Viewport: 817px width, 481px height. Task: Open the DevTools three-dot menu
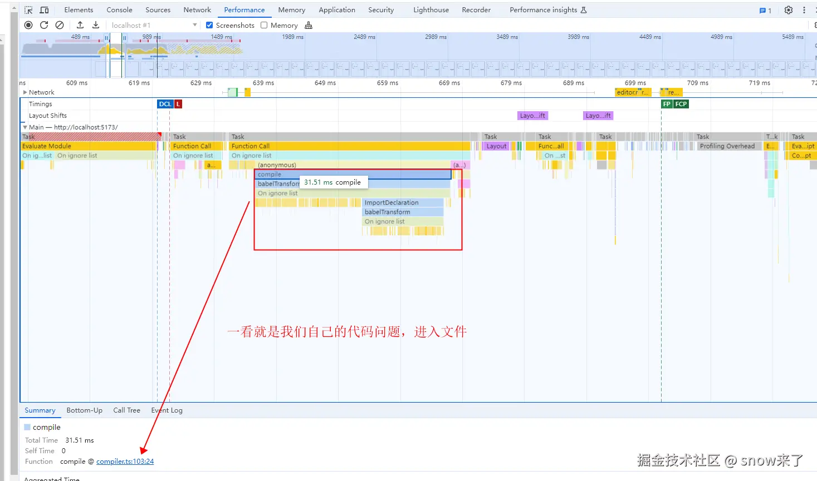pyautogui.click(x=804, y=10)
